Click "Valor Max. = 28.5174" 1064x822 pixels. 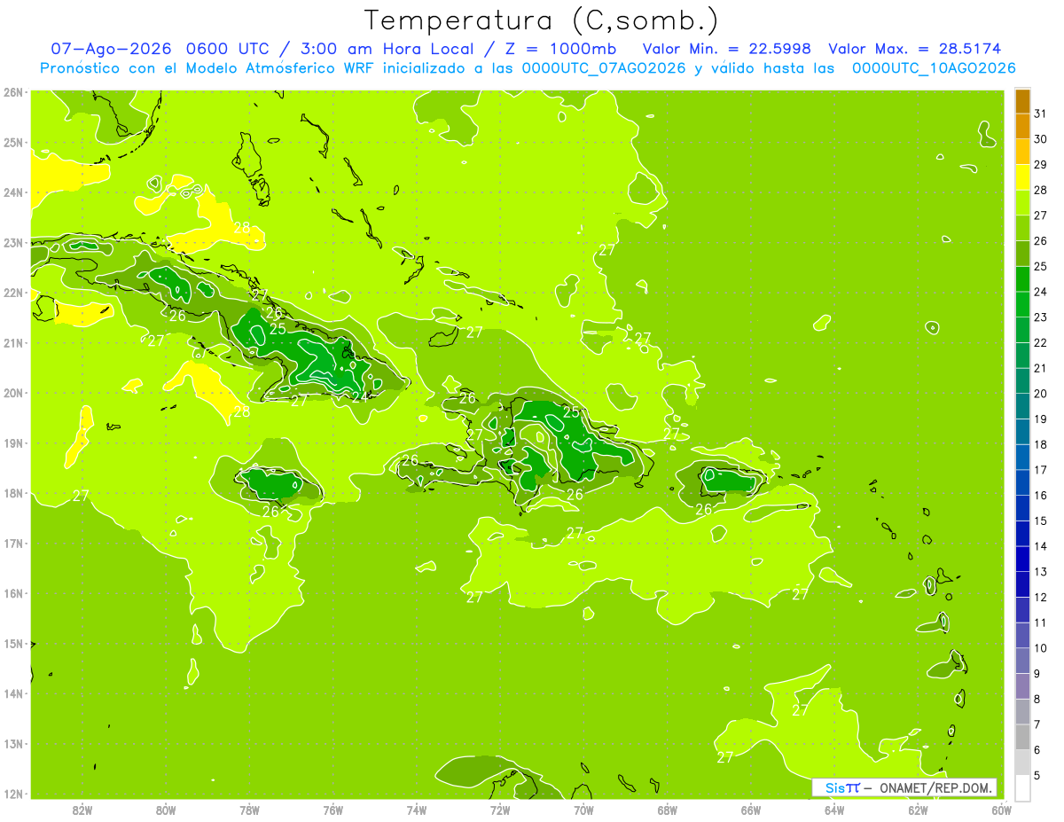coord(915,49)
